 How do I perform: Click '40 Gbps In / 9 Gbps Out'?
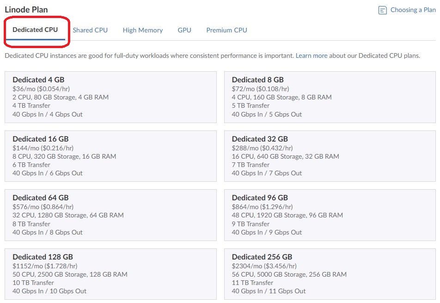267,232
